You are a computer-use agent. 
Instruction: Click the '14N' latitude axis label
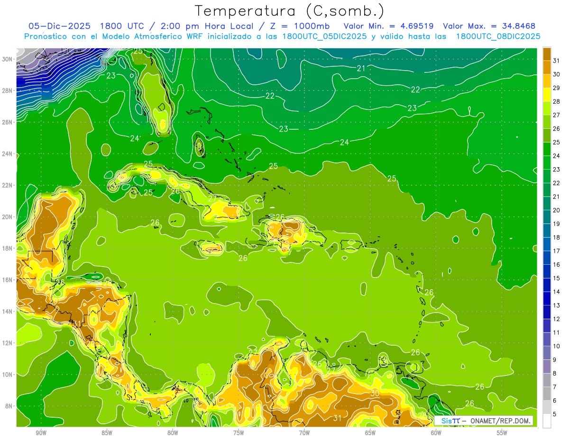8,311
